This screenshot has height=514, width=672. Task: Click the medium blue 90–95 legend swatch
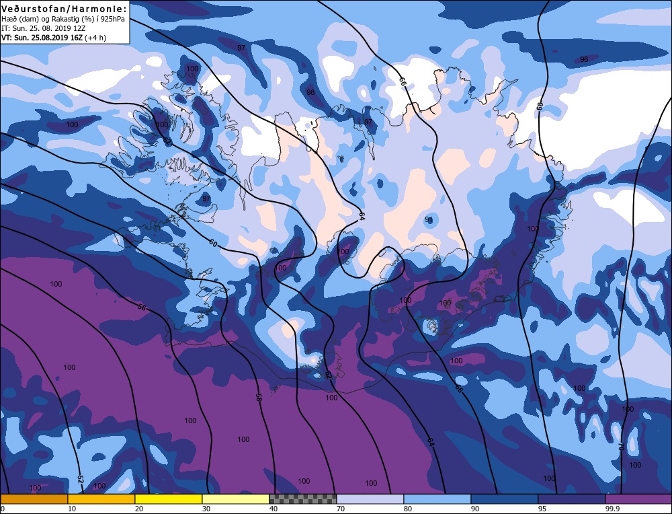(x=505, y=499)
